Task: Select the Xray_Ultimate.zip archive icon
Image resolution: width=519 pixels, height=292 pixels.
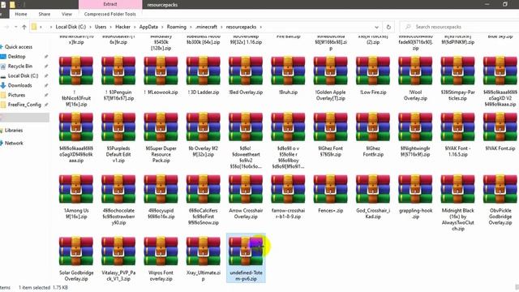Action: click(x=203, y=251)
